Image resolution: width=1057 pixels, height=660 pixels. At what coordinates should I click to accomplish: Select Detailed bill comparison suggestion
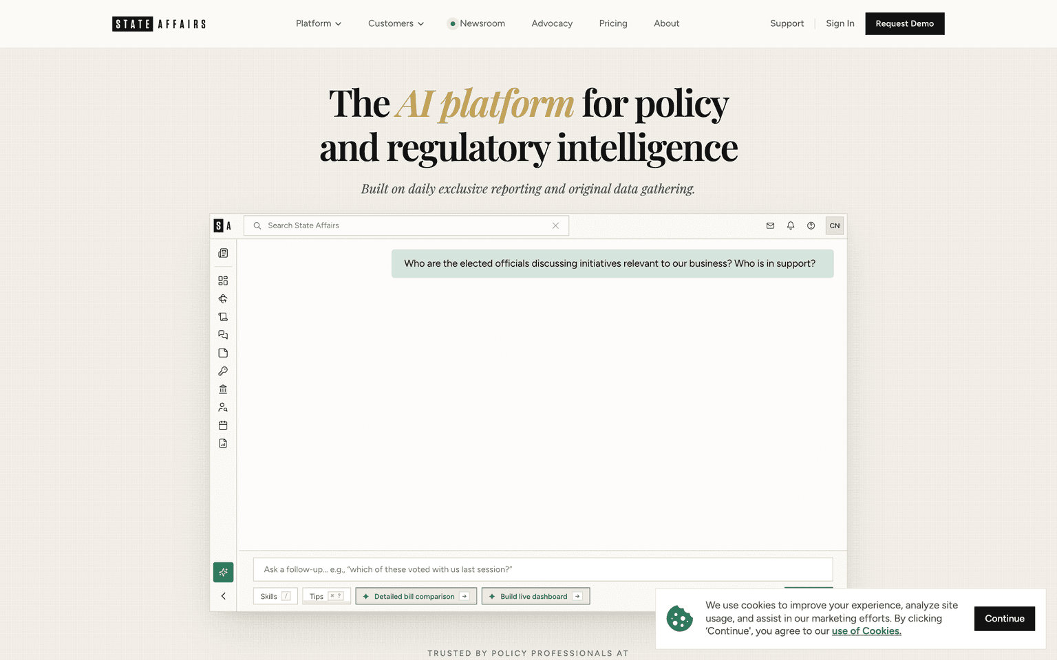tap(416, 596)
